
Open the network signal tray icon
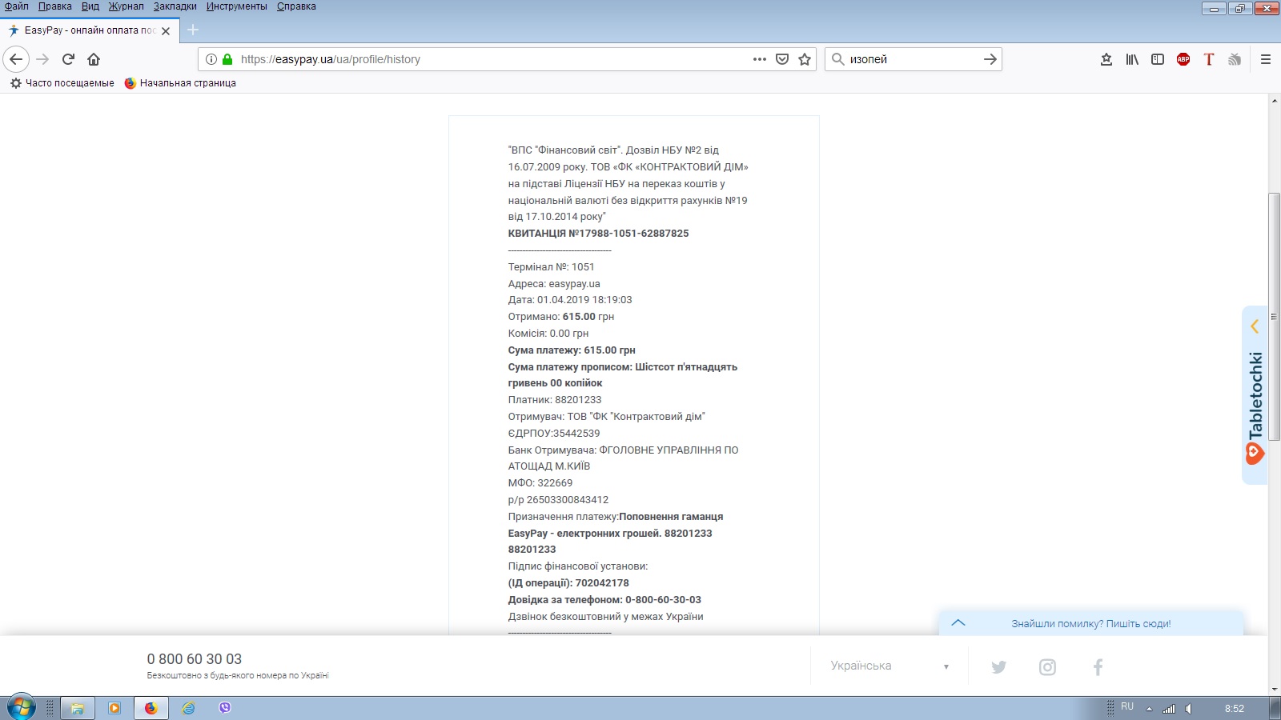point(1169,709)
